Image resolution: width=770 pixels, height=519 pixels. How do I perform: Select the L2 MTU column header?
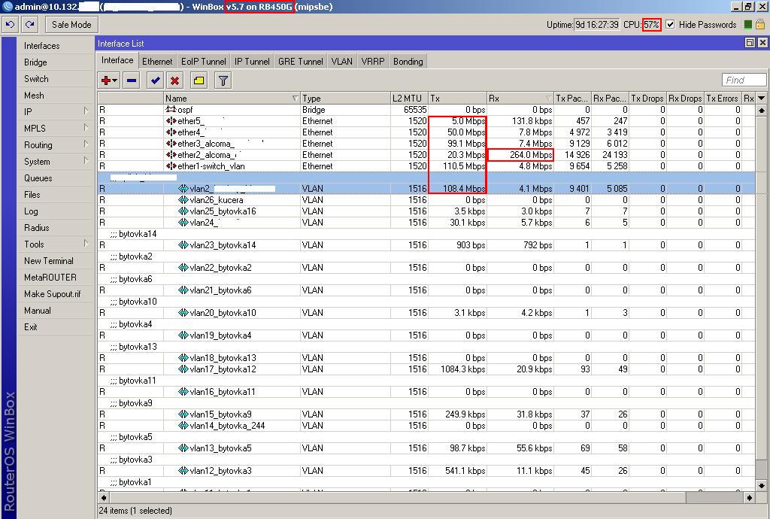tap(409, 99)
